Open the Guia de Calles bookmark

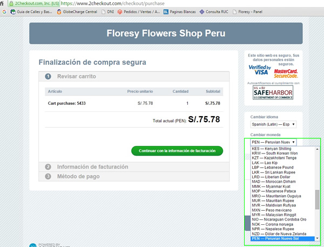31,12
